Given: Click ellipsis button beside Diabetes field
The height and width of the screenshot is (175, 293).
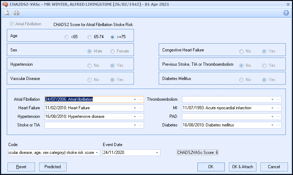Looking at the screenshot, I should point(278,125).
